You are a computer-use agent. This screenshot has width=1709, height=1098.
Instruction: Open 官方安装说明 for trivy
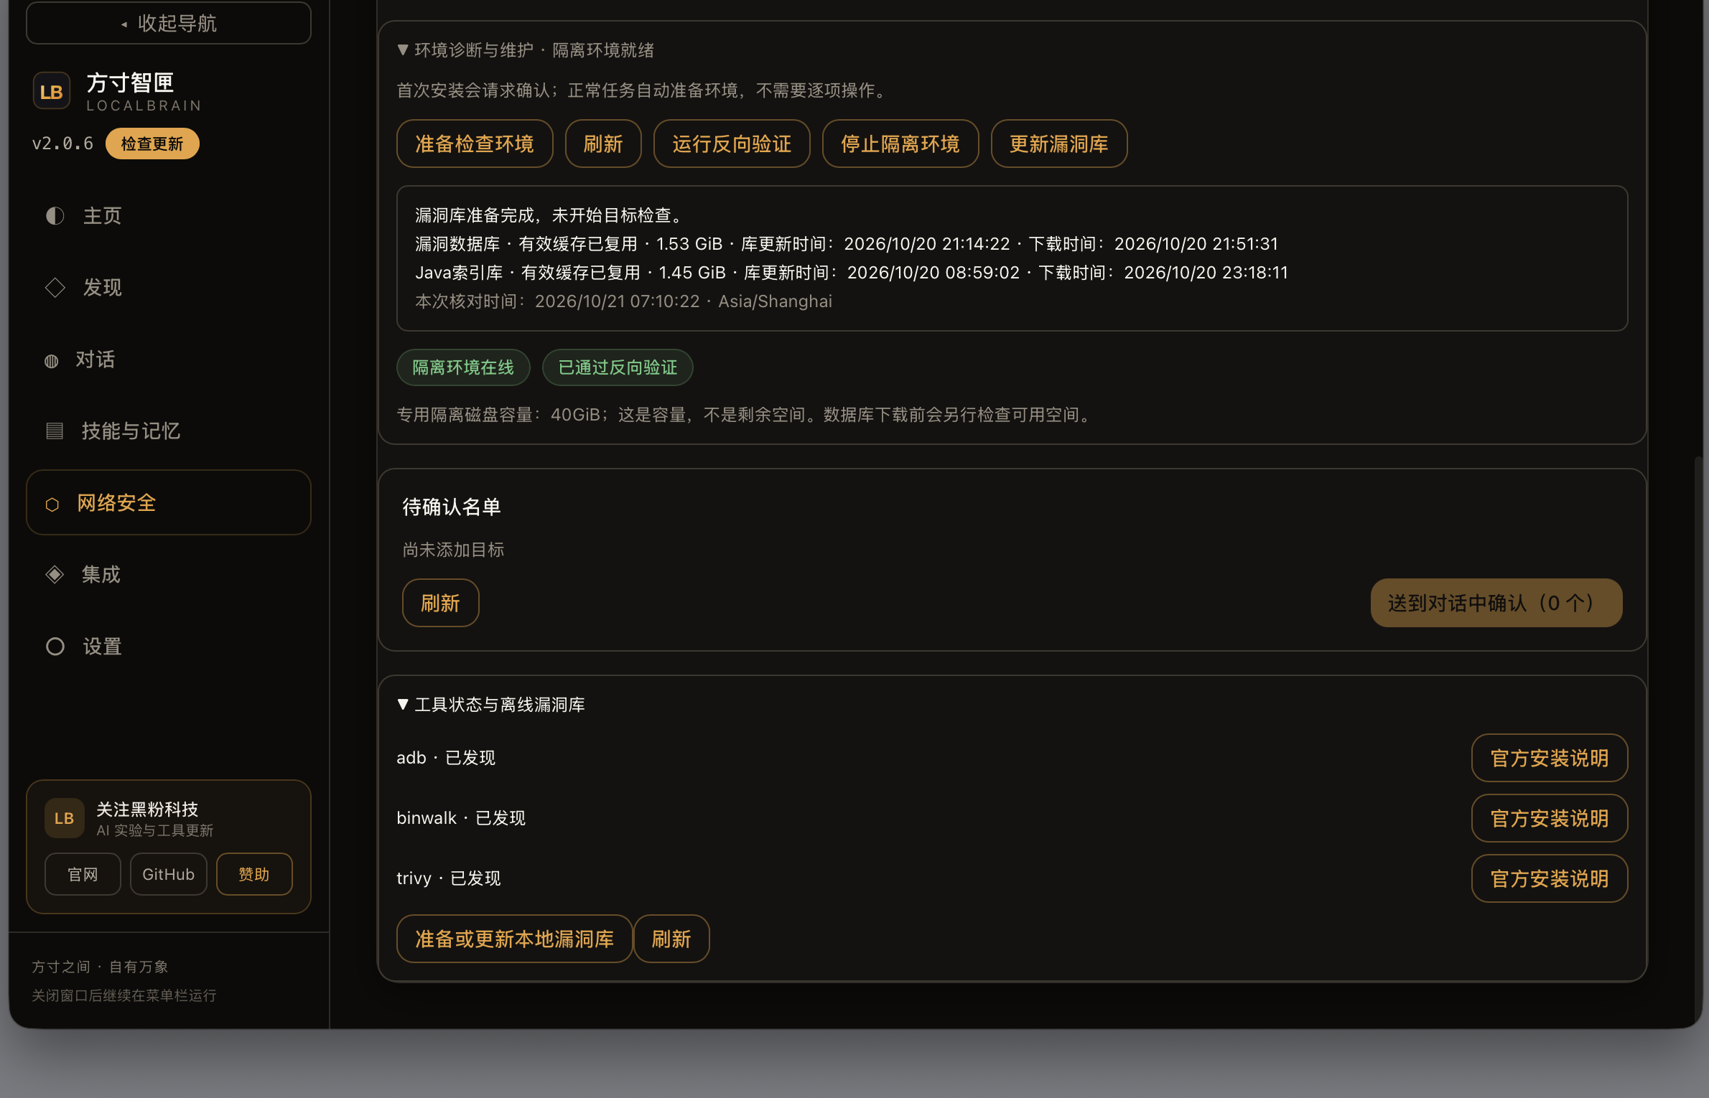(x=1550, y=878)
